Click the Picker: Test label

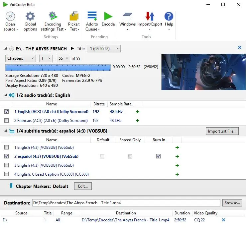coord(74,27)
